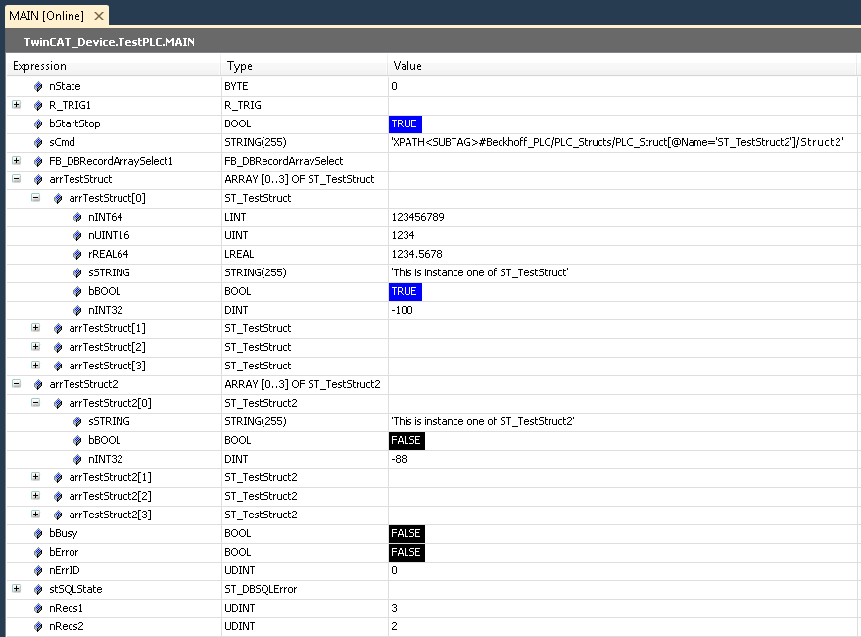Viewport: 861px width, 637px height.
Task: Click the icon beside arrTestStruct2[2]
Action: tap(58, 496)
